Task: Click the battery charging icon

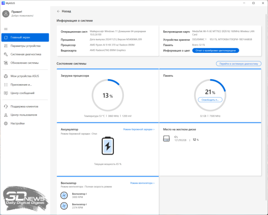Action: (107, 146)
